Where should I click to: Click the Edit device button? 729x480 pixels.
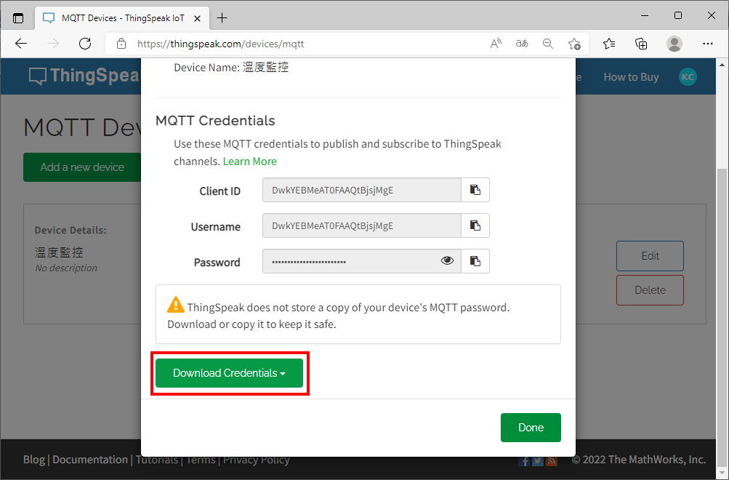(x=650, y=256)
